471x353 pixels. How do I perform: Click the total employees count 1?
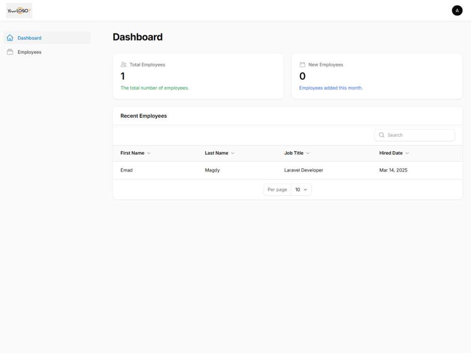(x=122, y=76)
